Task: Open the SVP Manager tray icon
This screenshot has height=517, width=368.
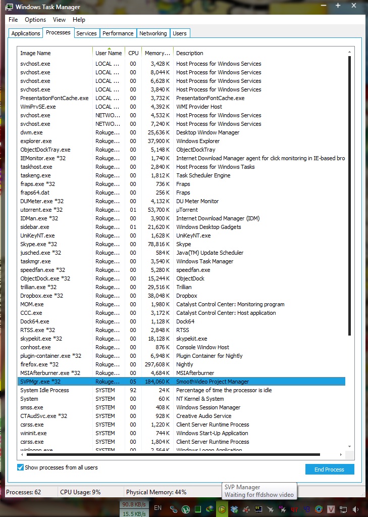Action: (222, 509)
